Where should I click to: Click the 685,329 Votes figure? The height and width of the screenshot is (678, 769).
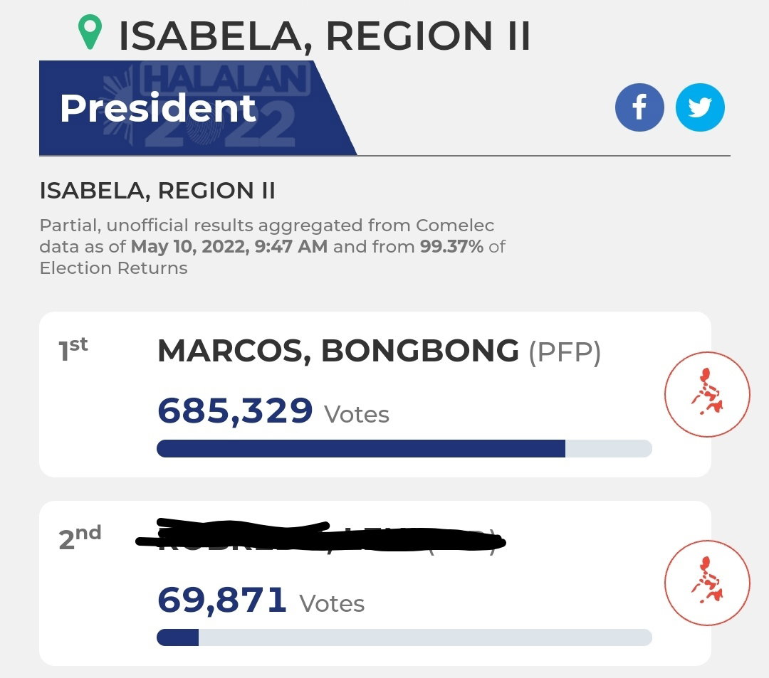point(273,411)
